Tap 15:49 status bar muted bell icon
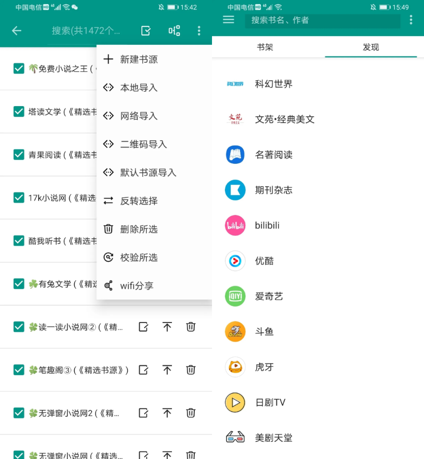This screenshot has width=424, height=459. (373, 7)
